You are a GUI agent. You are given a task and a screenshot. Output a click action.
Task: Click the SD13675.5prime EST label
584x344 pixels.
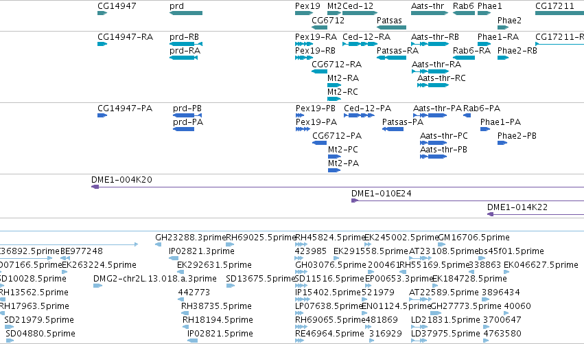tap(260, 279)
